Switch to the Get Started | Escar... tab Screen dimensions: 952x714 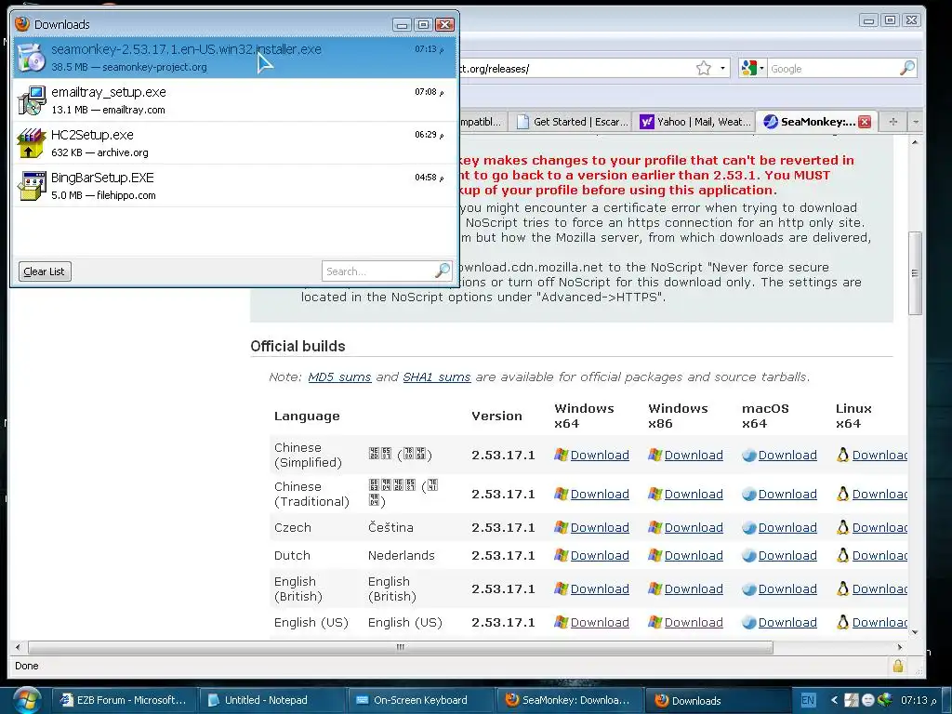[x=572, y=122]
